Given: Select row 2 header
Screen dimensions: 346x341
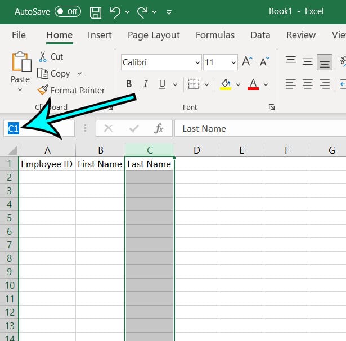Looking at the screenshot, I should [9, 177].
